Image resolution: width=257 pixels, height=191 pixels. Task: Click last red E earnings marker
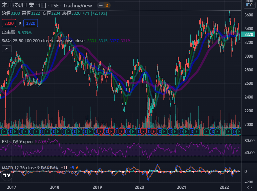click(x=154, y=131)
